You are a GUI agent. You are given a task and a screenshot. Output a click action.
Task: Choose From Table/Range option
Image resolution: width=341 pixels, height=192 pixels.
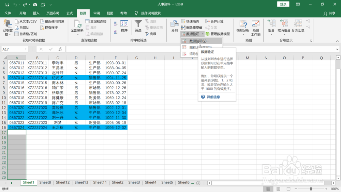click(x=26, y=34)
